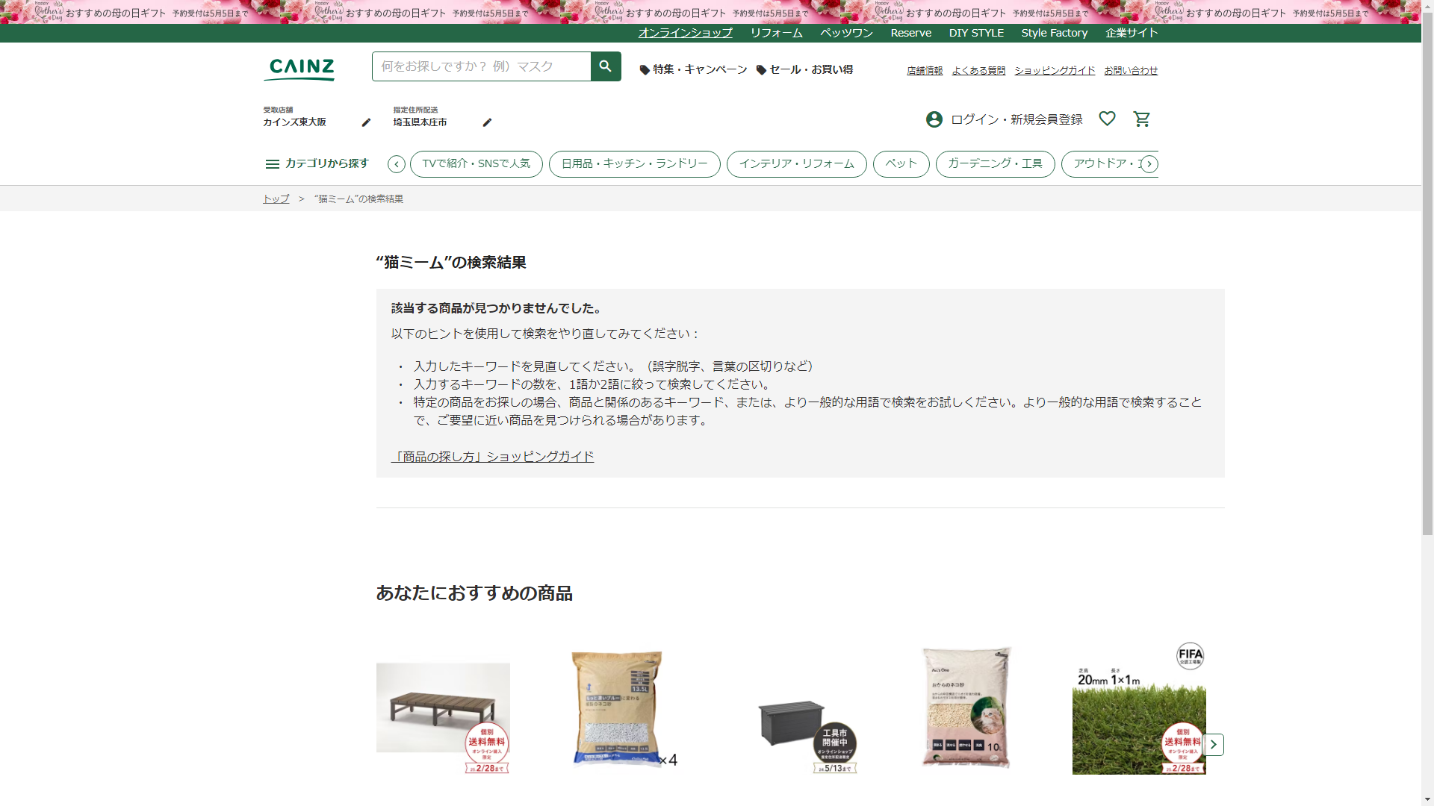Image resolution: width=1434 pixels, height=806 pixels.
Task: Click セール・お買い得 link
Action: [805, 69]
